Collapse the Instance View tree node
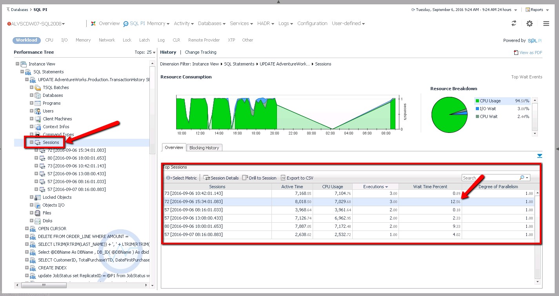This screenshot has height=296, width=559. tap(17, 64)
